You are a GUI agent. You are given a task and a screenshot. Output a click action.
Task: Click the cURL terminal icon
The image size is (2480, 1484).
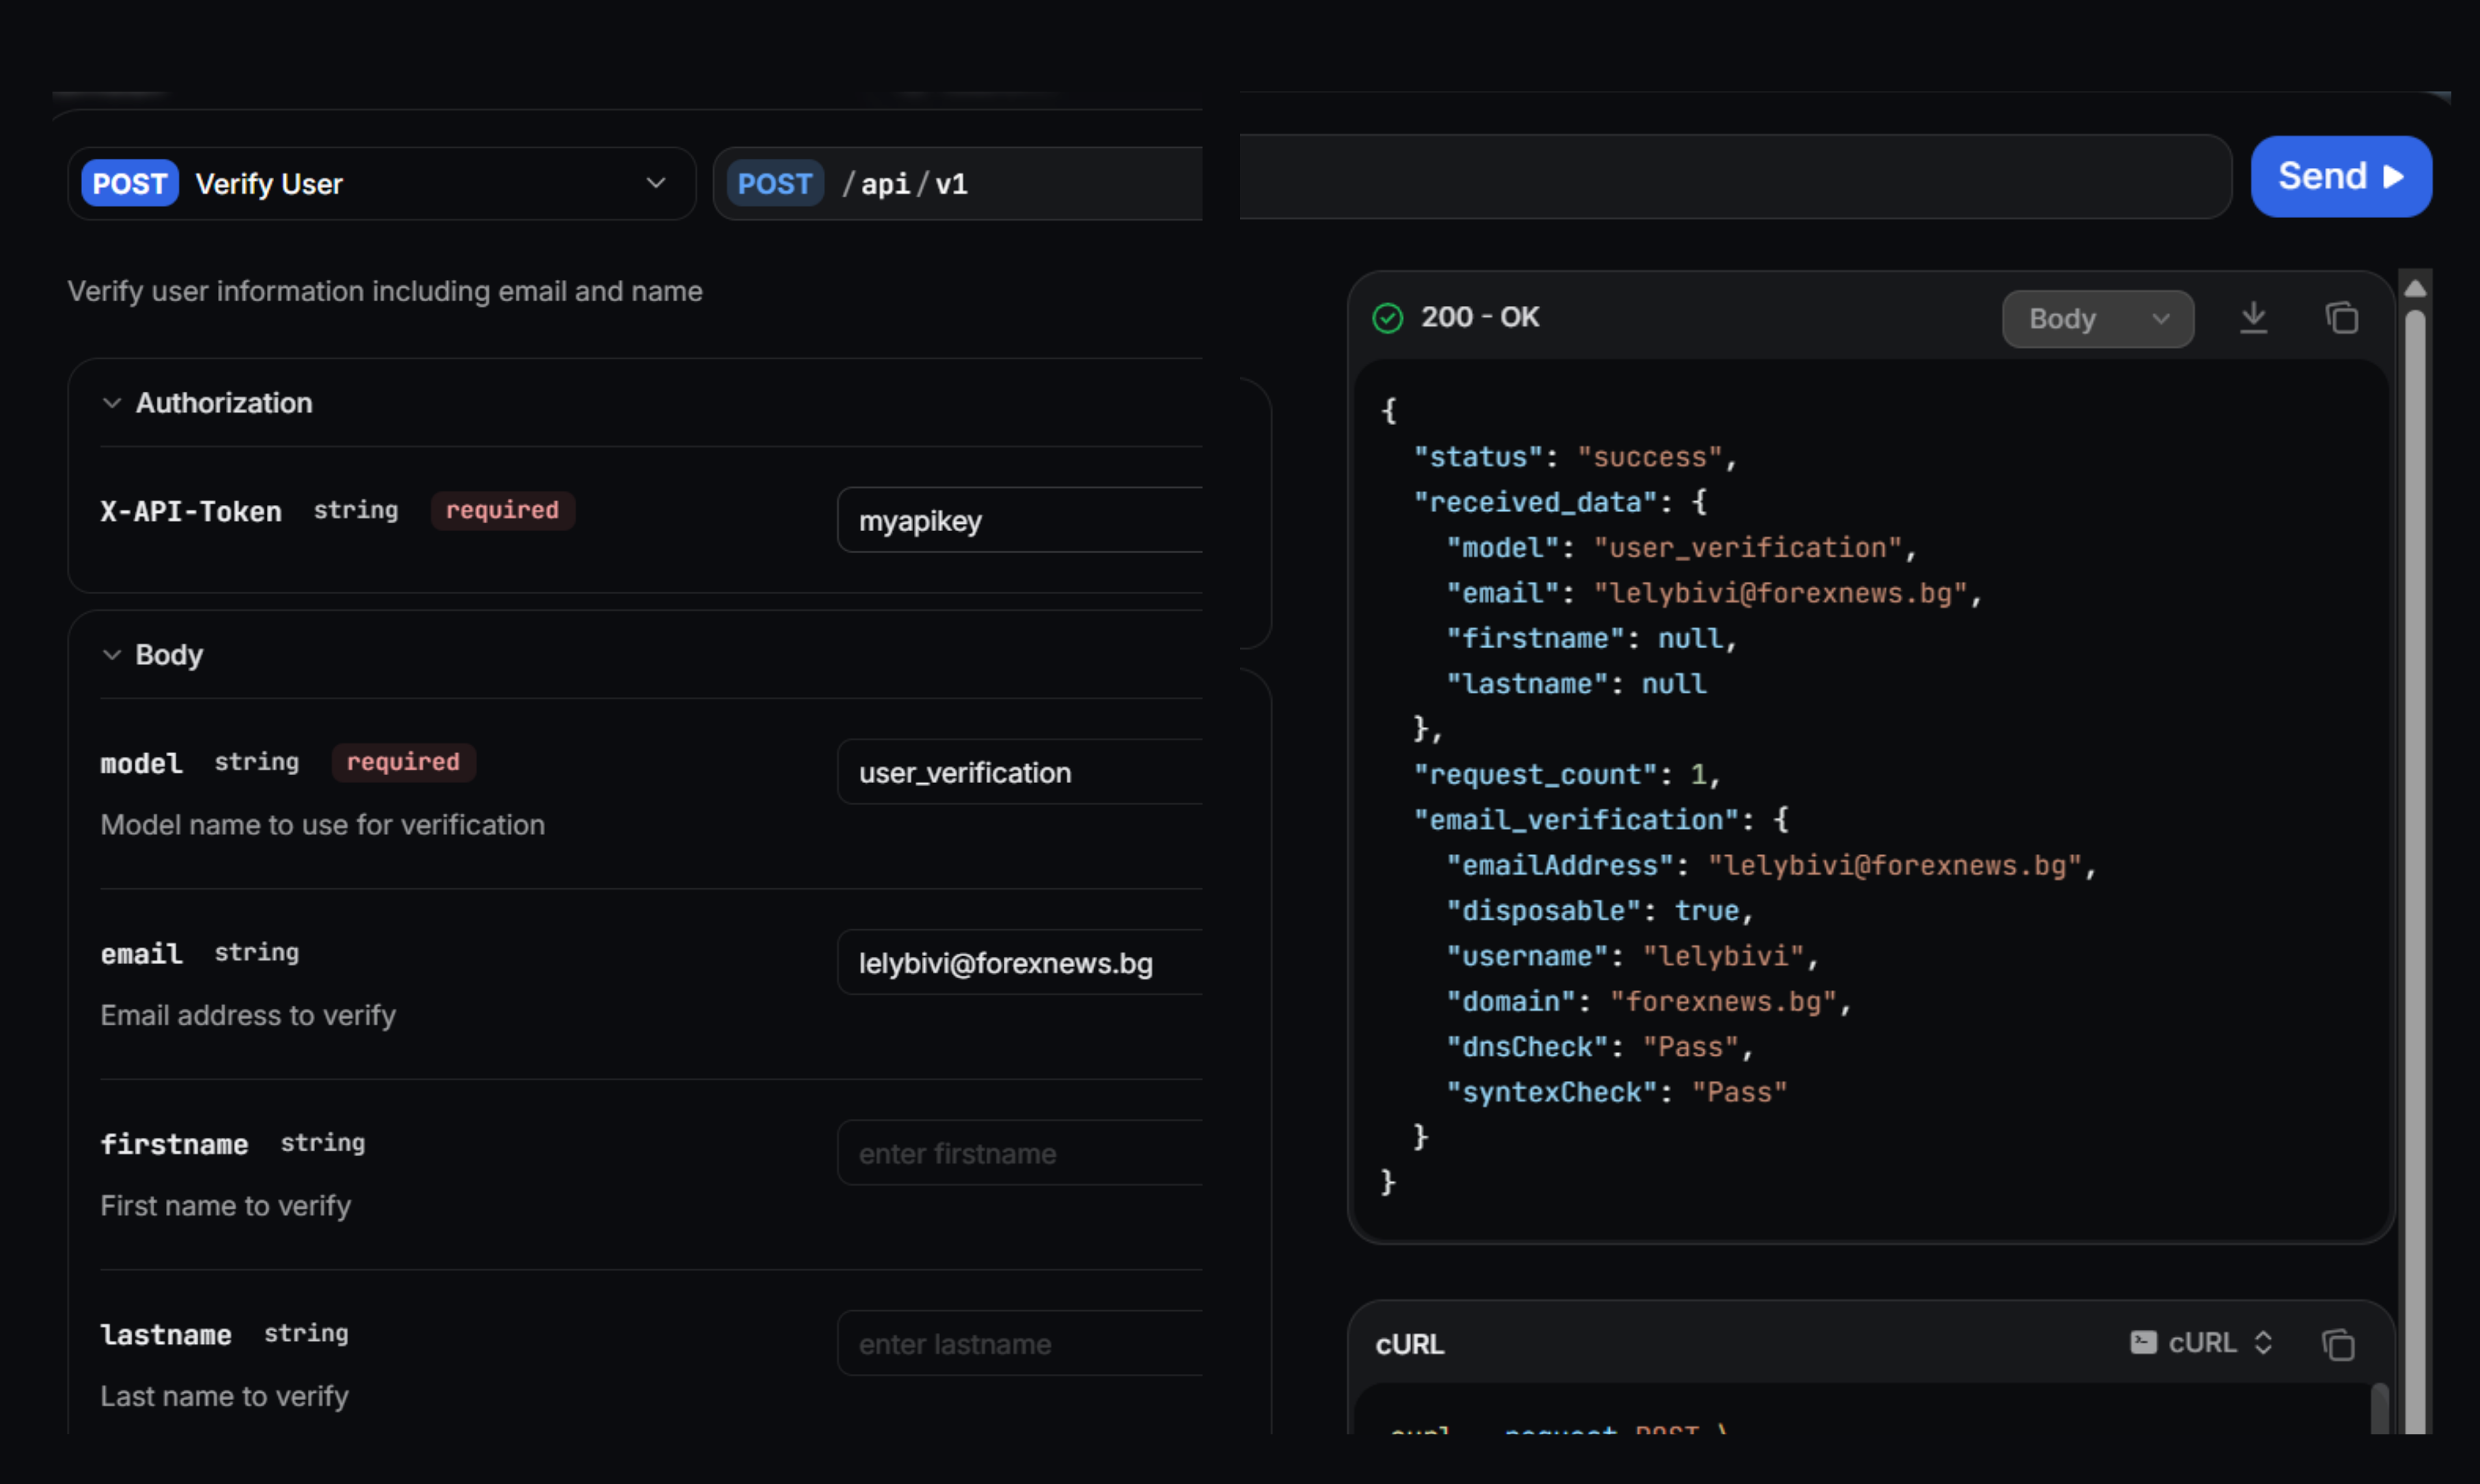pyautogui.click(x=2143, y=1342)
